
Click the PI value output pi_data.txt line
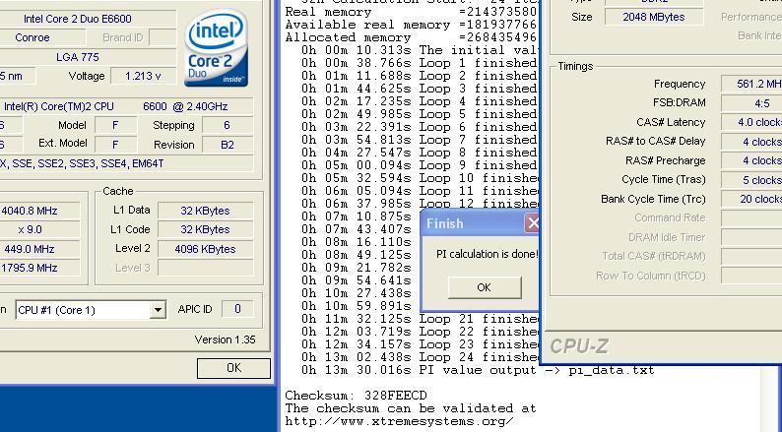[x=478, y=370]
